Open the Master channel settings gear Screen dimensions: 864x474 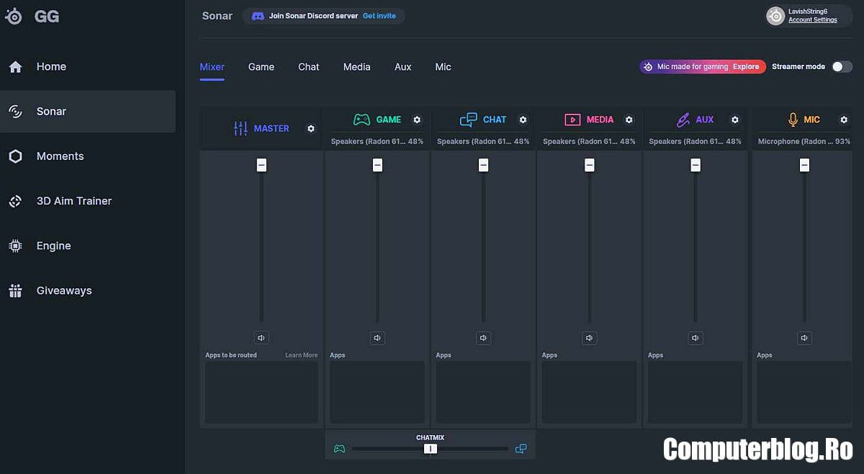311,128
